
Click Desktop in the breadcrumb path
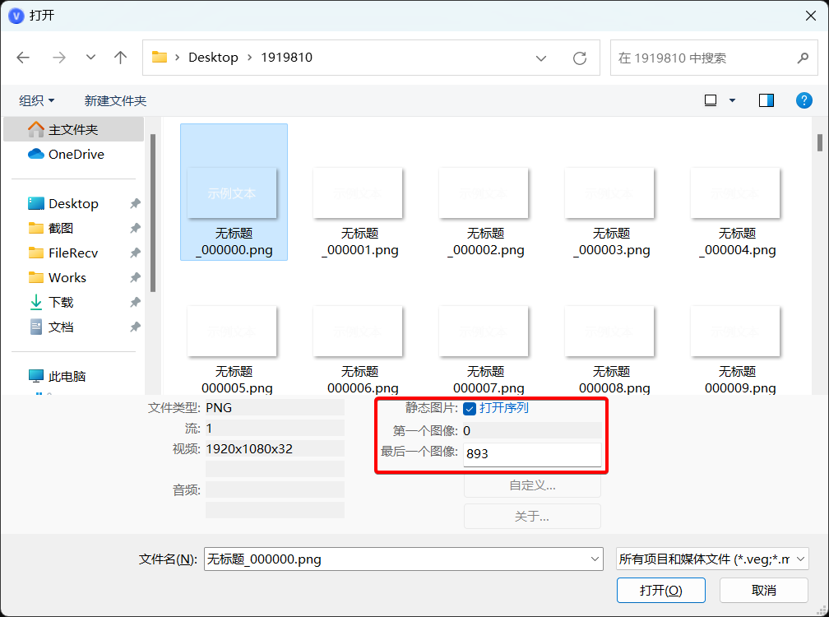tap(213, 57)
